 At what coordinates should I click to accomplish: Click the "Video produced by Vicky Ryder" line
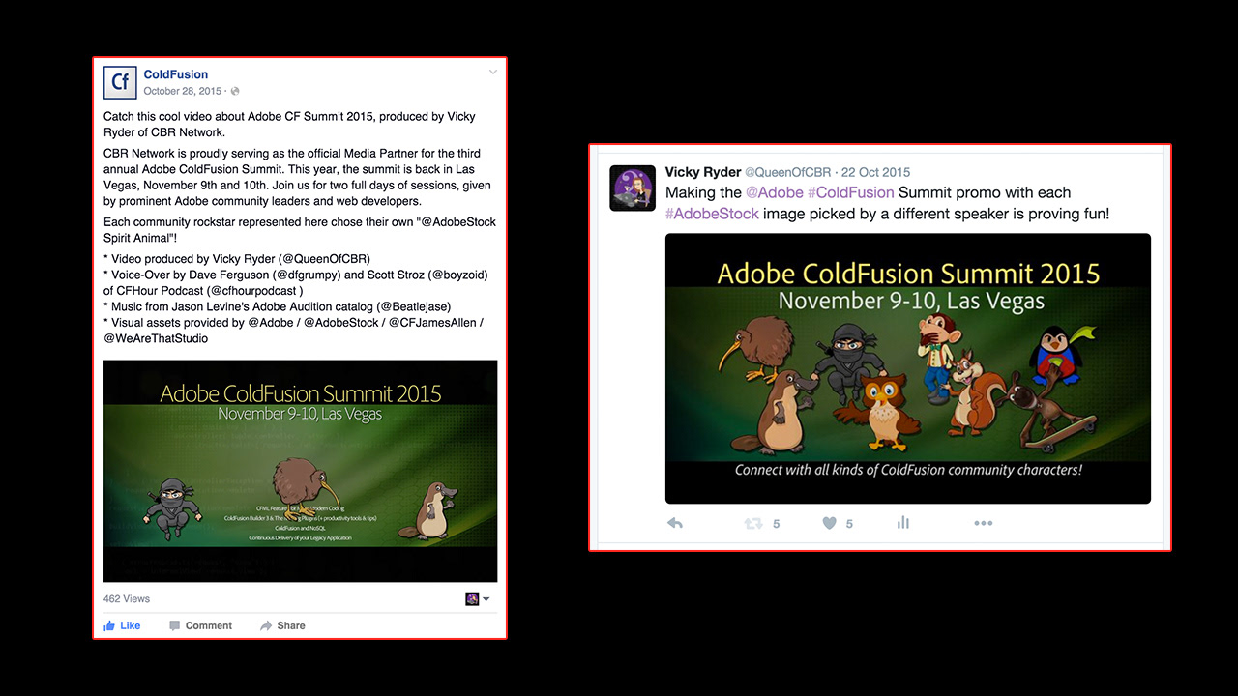coord(237,259)
